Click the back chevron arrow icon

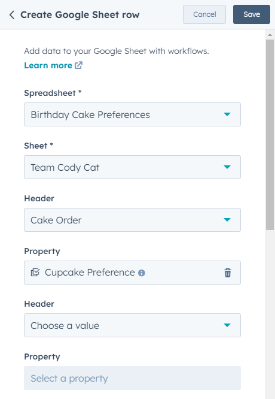(12, 15)
